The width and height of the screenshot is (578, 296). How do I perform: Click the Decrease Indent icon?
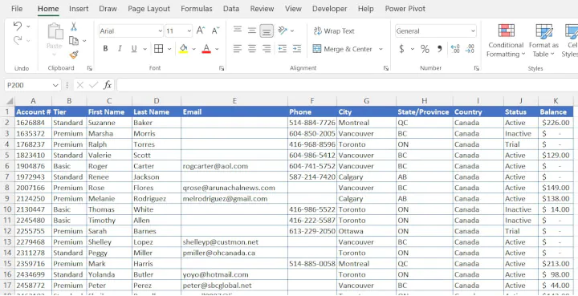point(283,49)
